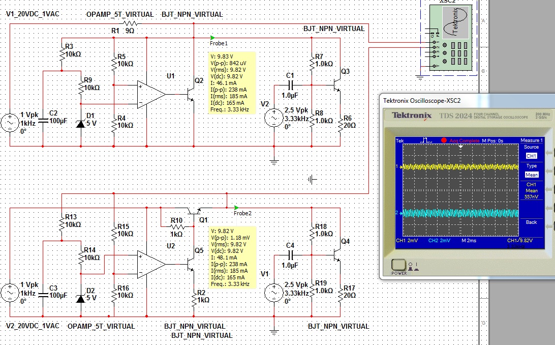The height and width of the screenshot is (345, 555).
Task: Click the top 'OPAMP_5T_VIRTUAL' label
Action: 120,15
